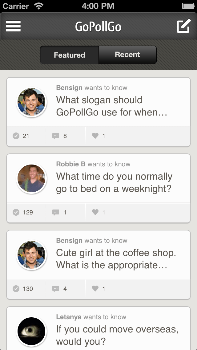The image size is (197, 350).
Task: Tap Bensign's avatar on slogan poll
Action: 31,102
